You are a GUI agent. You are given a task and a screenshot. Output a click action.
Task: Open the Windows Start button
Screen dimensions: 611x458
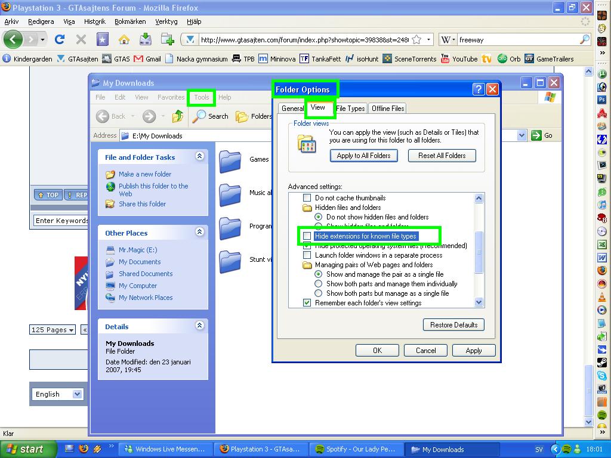pos(25,450)
